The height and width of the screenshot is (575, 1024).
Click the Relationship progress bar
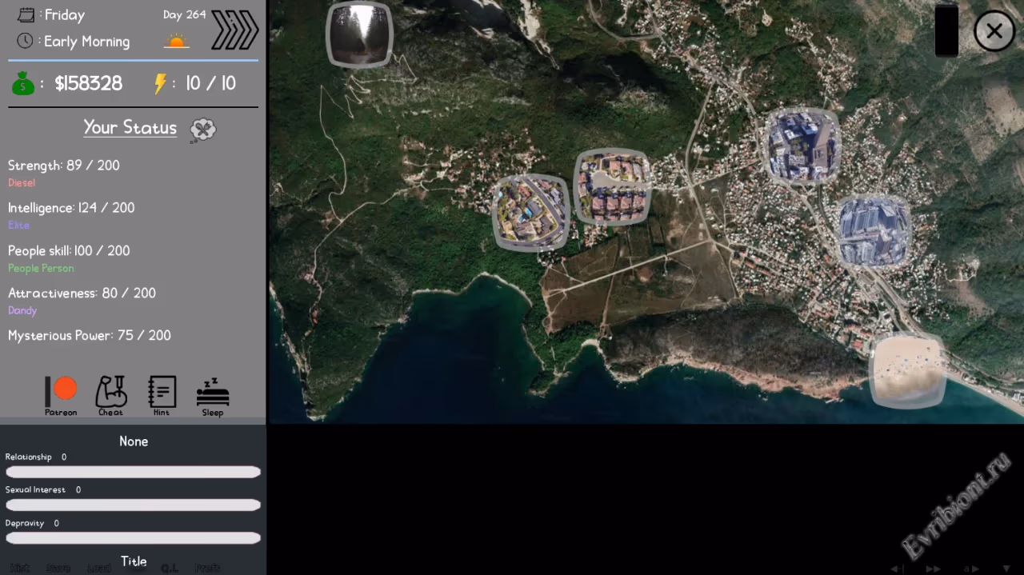coord(133,472)
